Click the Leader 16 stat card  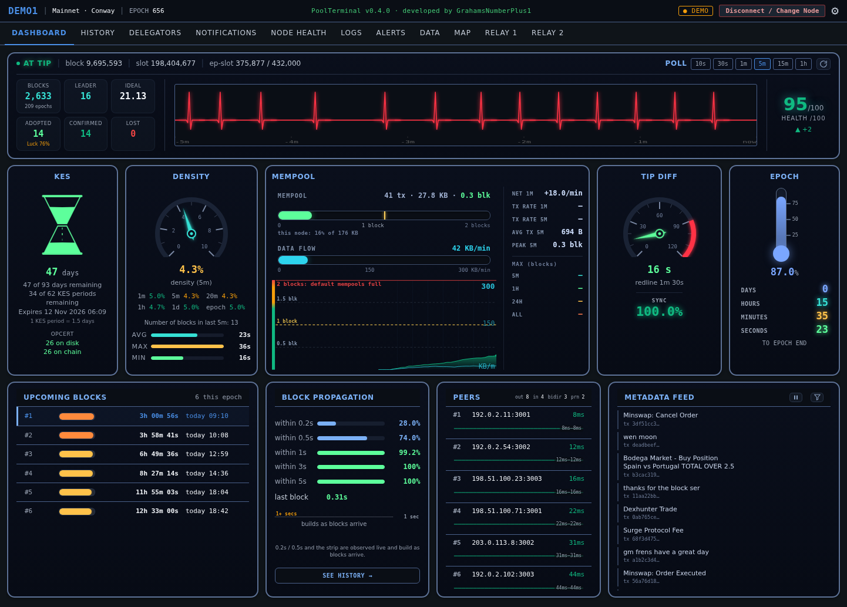coord(86,96)
